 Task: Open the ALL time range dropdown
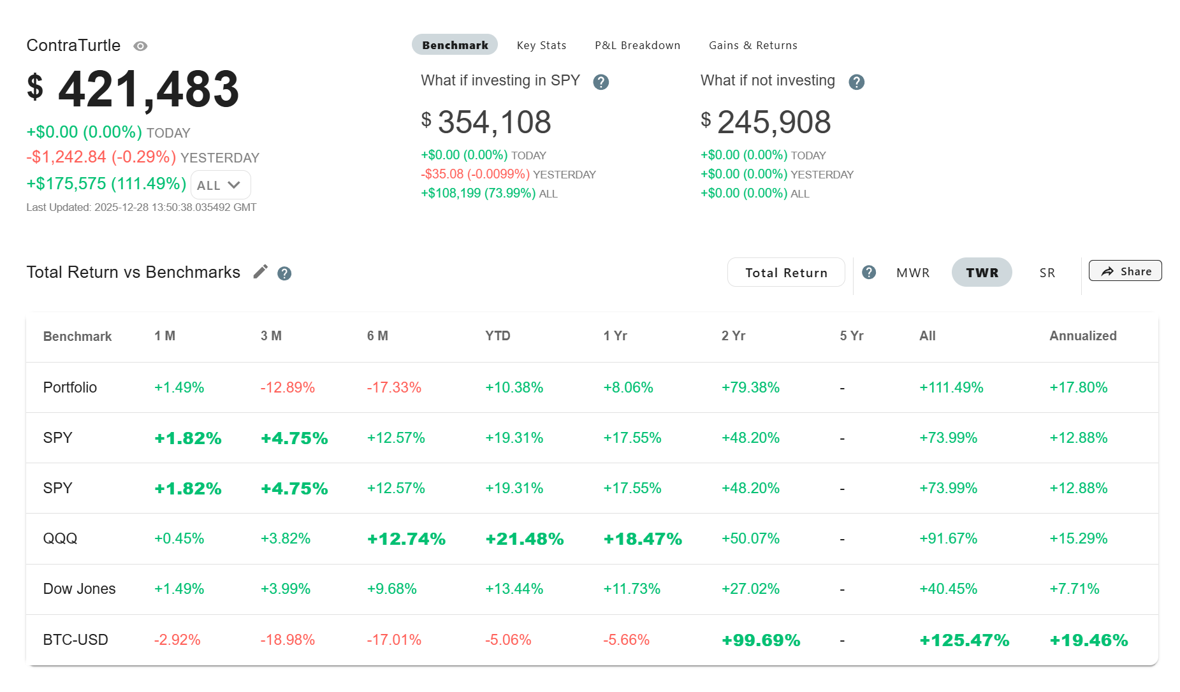[220, 185]
